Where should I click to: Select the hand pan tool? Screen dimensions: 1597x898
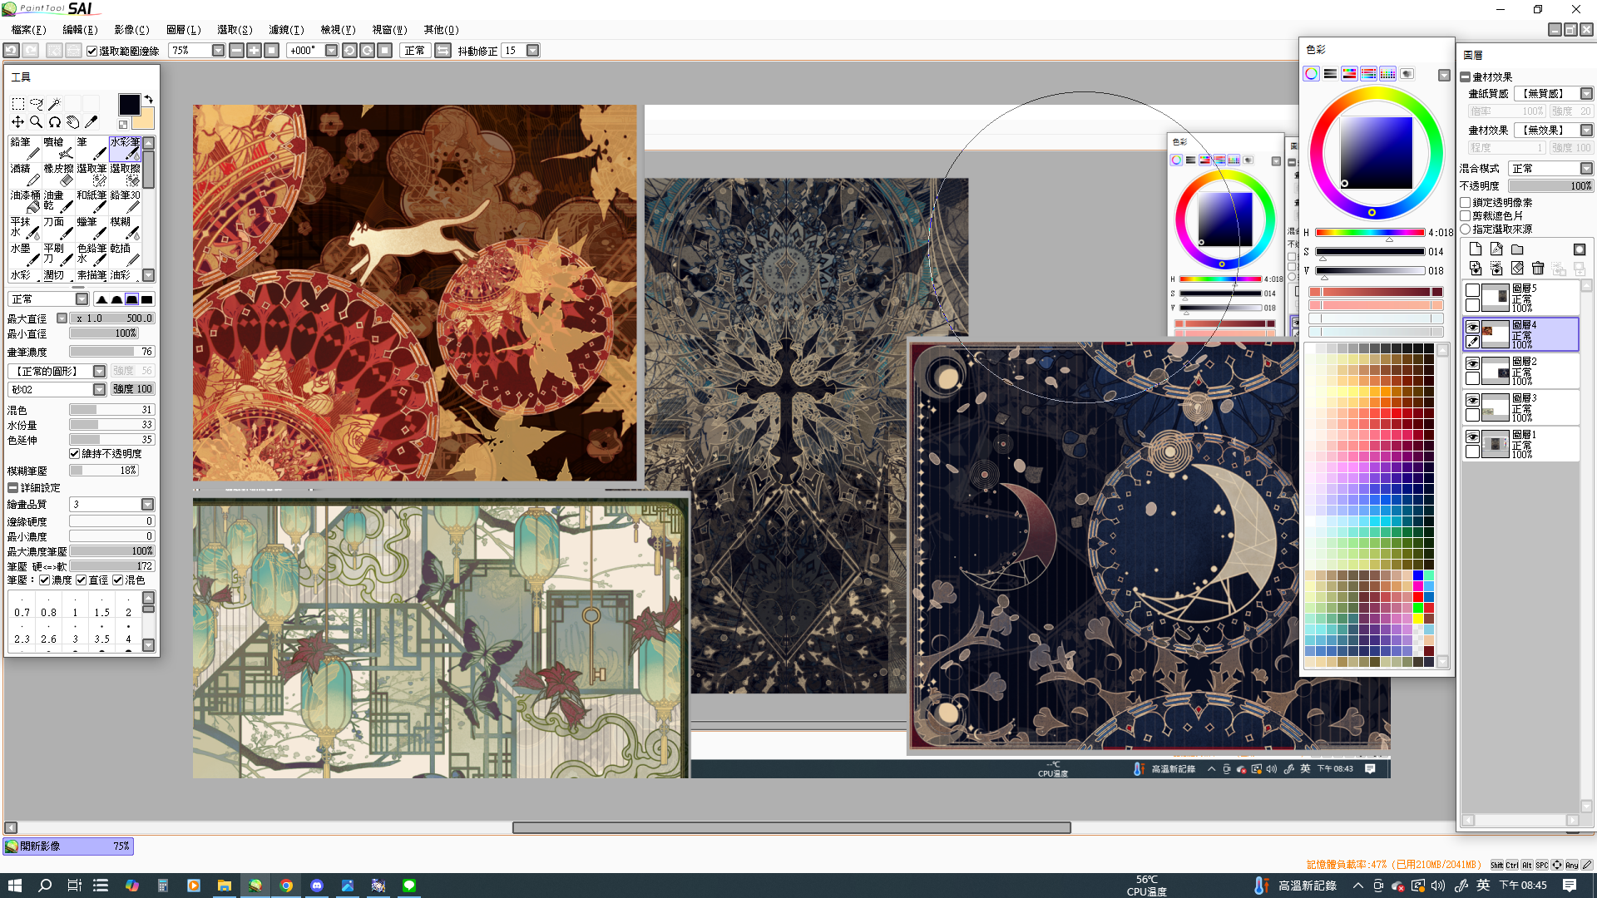[x=72, y=122]
